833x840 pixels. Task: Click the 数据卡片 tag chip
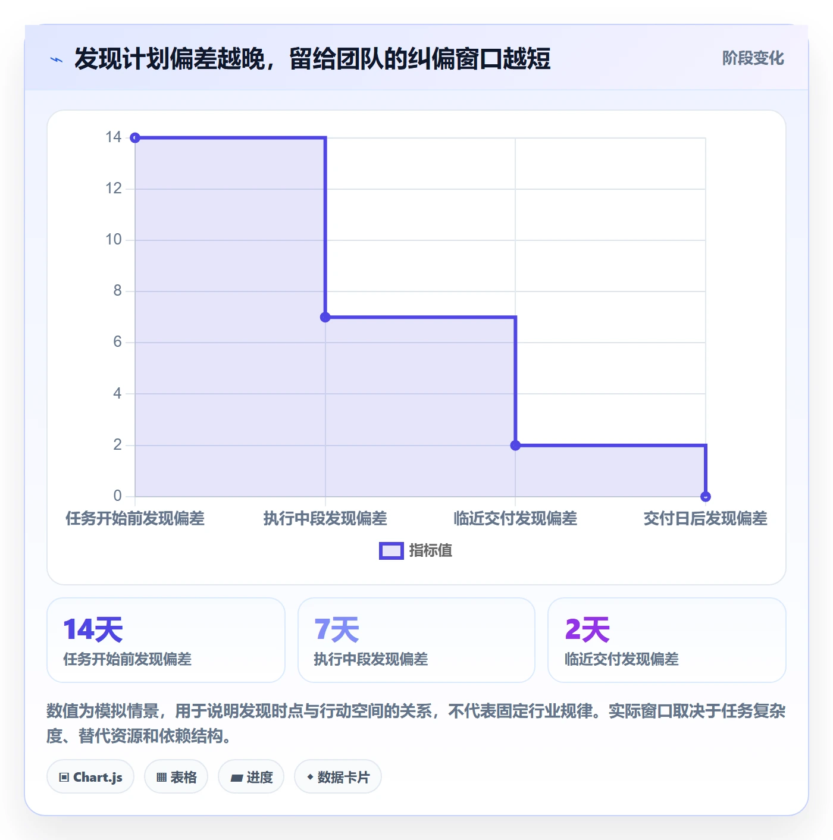(338, 776)
